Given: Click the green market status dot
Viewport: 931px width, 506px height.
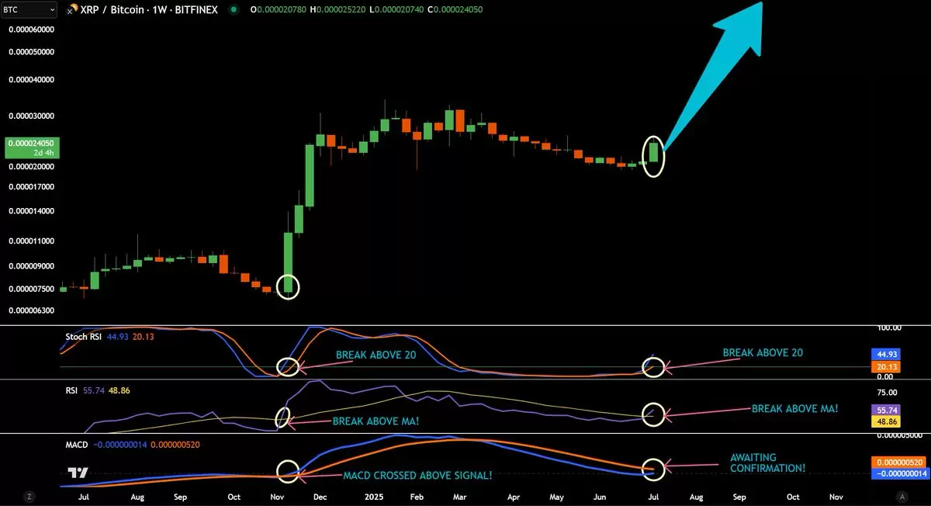Looking at the screenshot, I should click(x=234, y=10).
